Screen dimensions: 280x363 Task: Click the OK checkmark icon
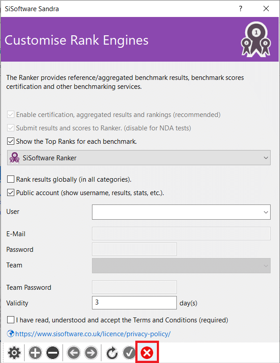[130, 353]
